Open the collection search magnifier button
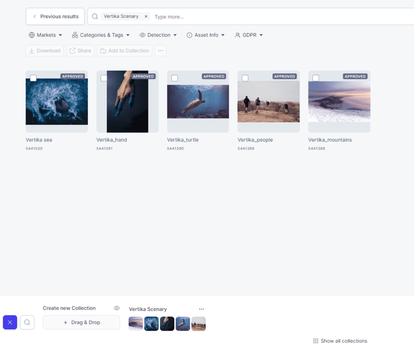 pyautogui.click(x=27, y=322)
